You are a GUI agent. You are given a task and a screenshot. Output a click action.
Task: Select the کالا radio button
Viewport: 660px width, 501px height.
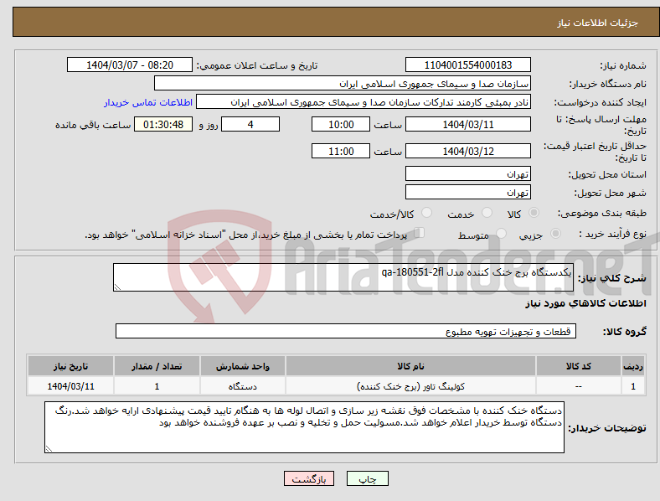[534, 213]
